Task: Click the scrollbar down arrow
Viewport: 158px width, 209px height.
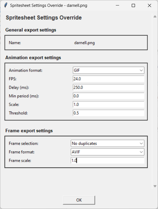Action: (155, 186)
